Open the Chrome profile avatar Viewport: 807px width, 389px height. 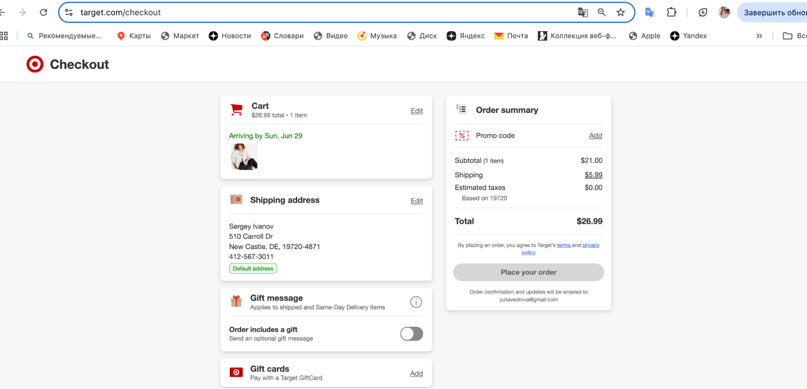[724, 13]
